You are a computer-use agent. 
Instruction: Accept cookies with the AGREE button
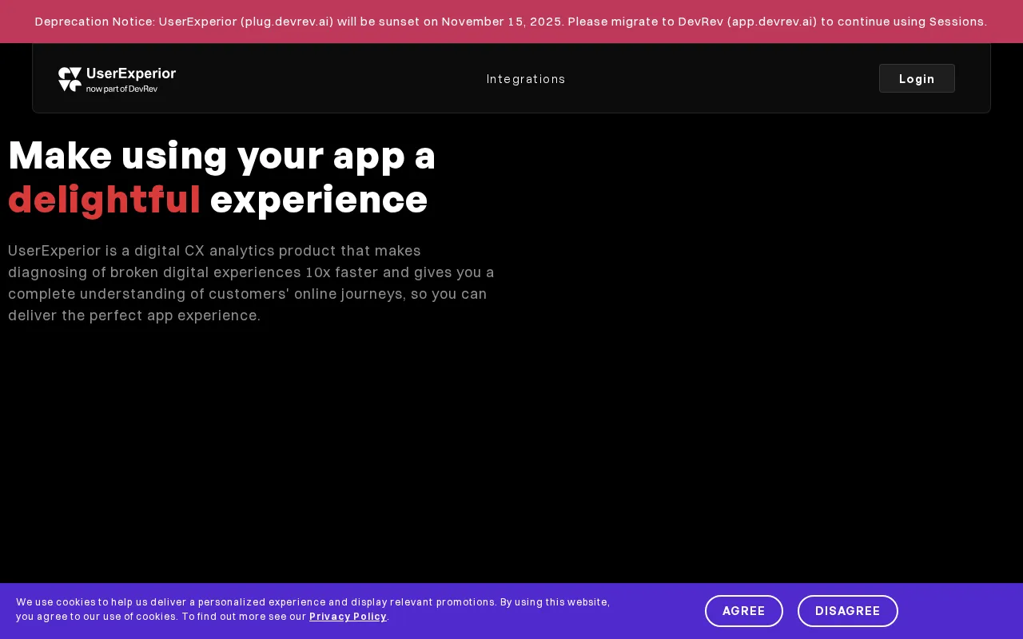[x=744, y=611]
